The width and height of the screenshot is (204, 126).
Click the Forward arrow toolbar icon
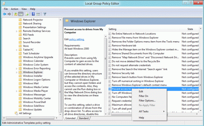(9, 14)
